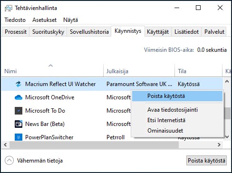Click the vertical scrollbar up arrow
This screenshot has height=173, width=232.
(x=227, y=81)
